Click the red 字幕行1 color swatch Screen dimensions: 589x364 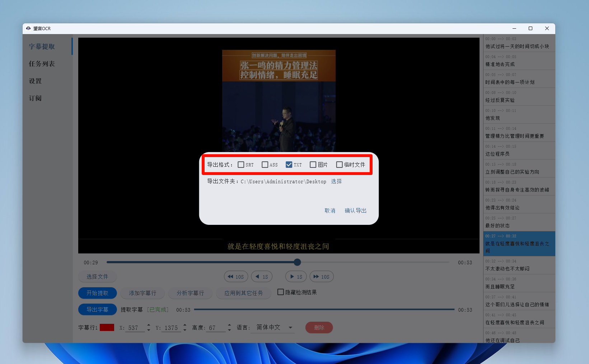tap(107, 327)
